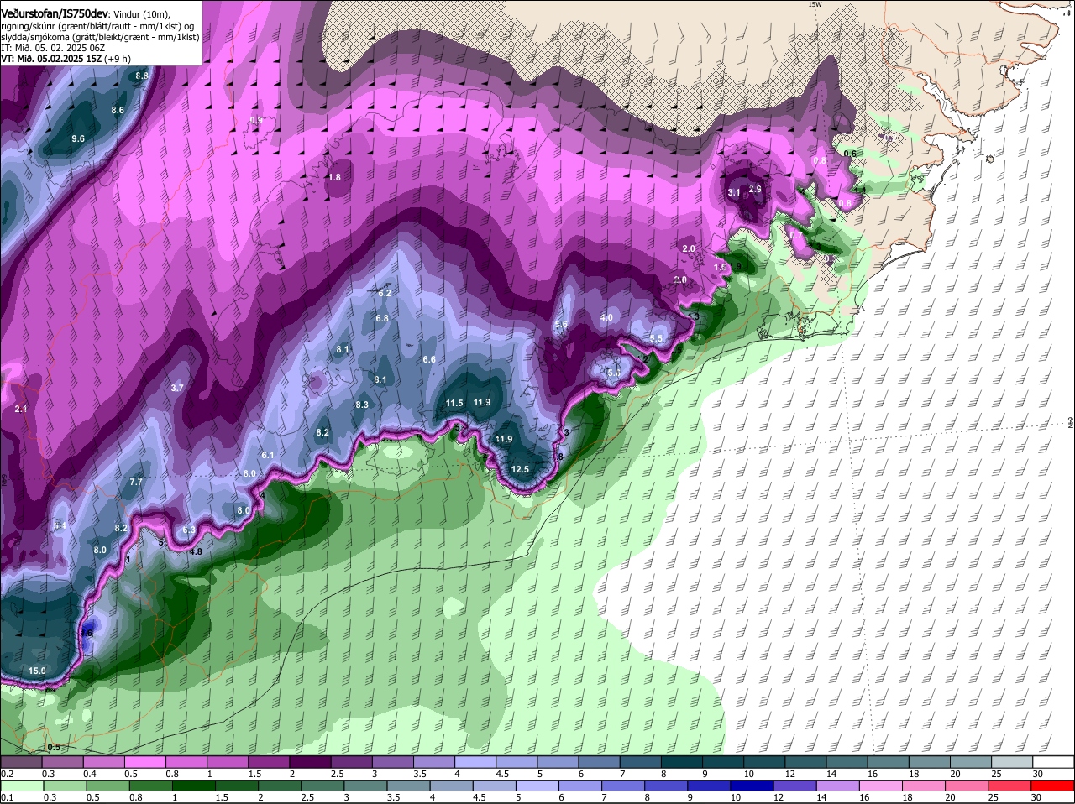Click the 2.1 value label on the map
The height and width of the screenshot is (804, 1075).
(x=21, y=409)
